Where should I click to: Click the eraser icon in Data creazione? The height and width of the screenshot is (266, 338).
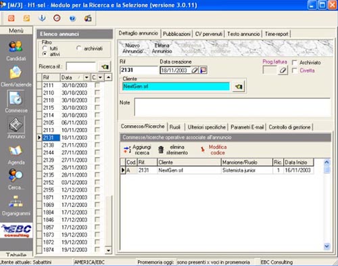[x=195, y=70]
